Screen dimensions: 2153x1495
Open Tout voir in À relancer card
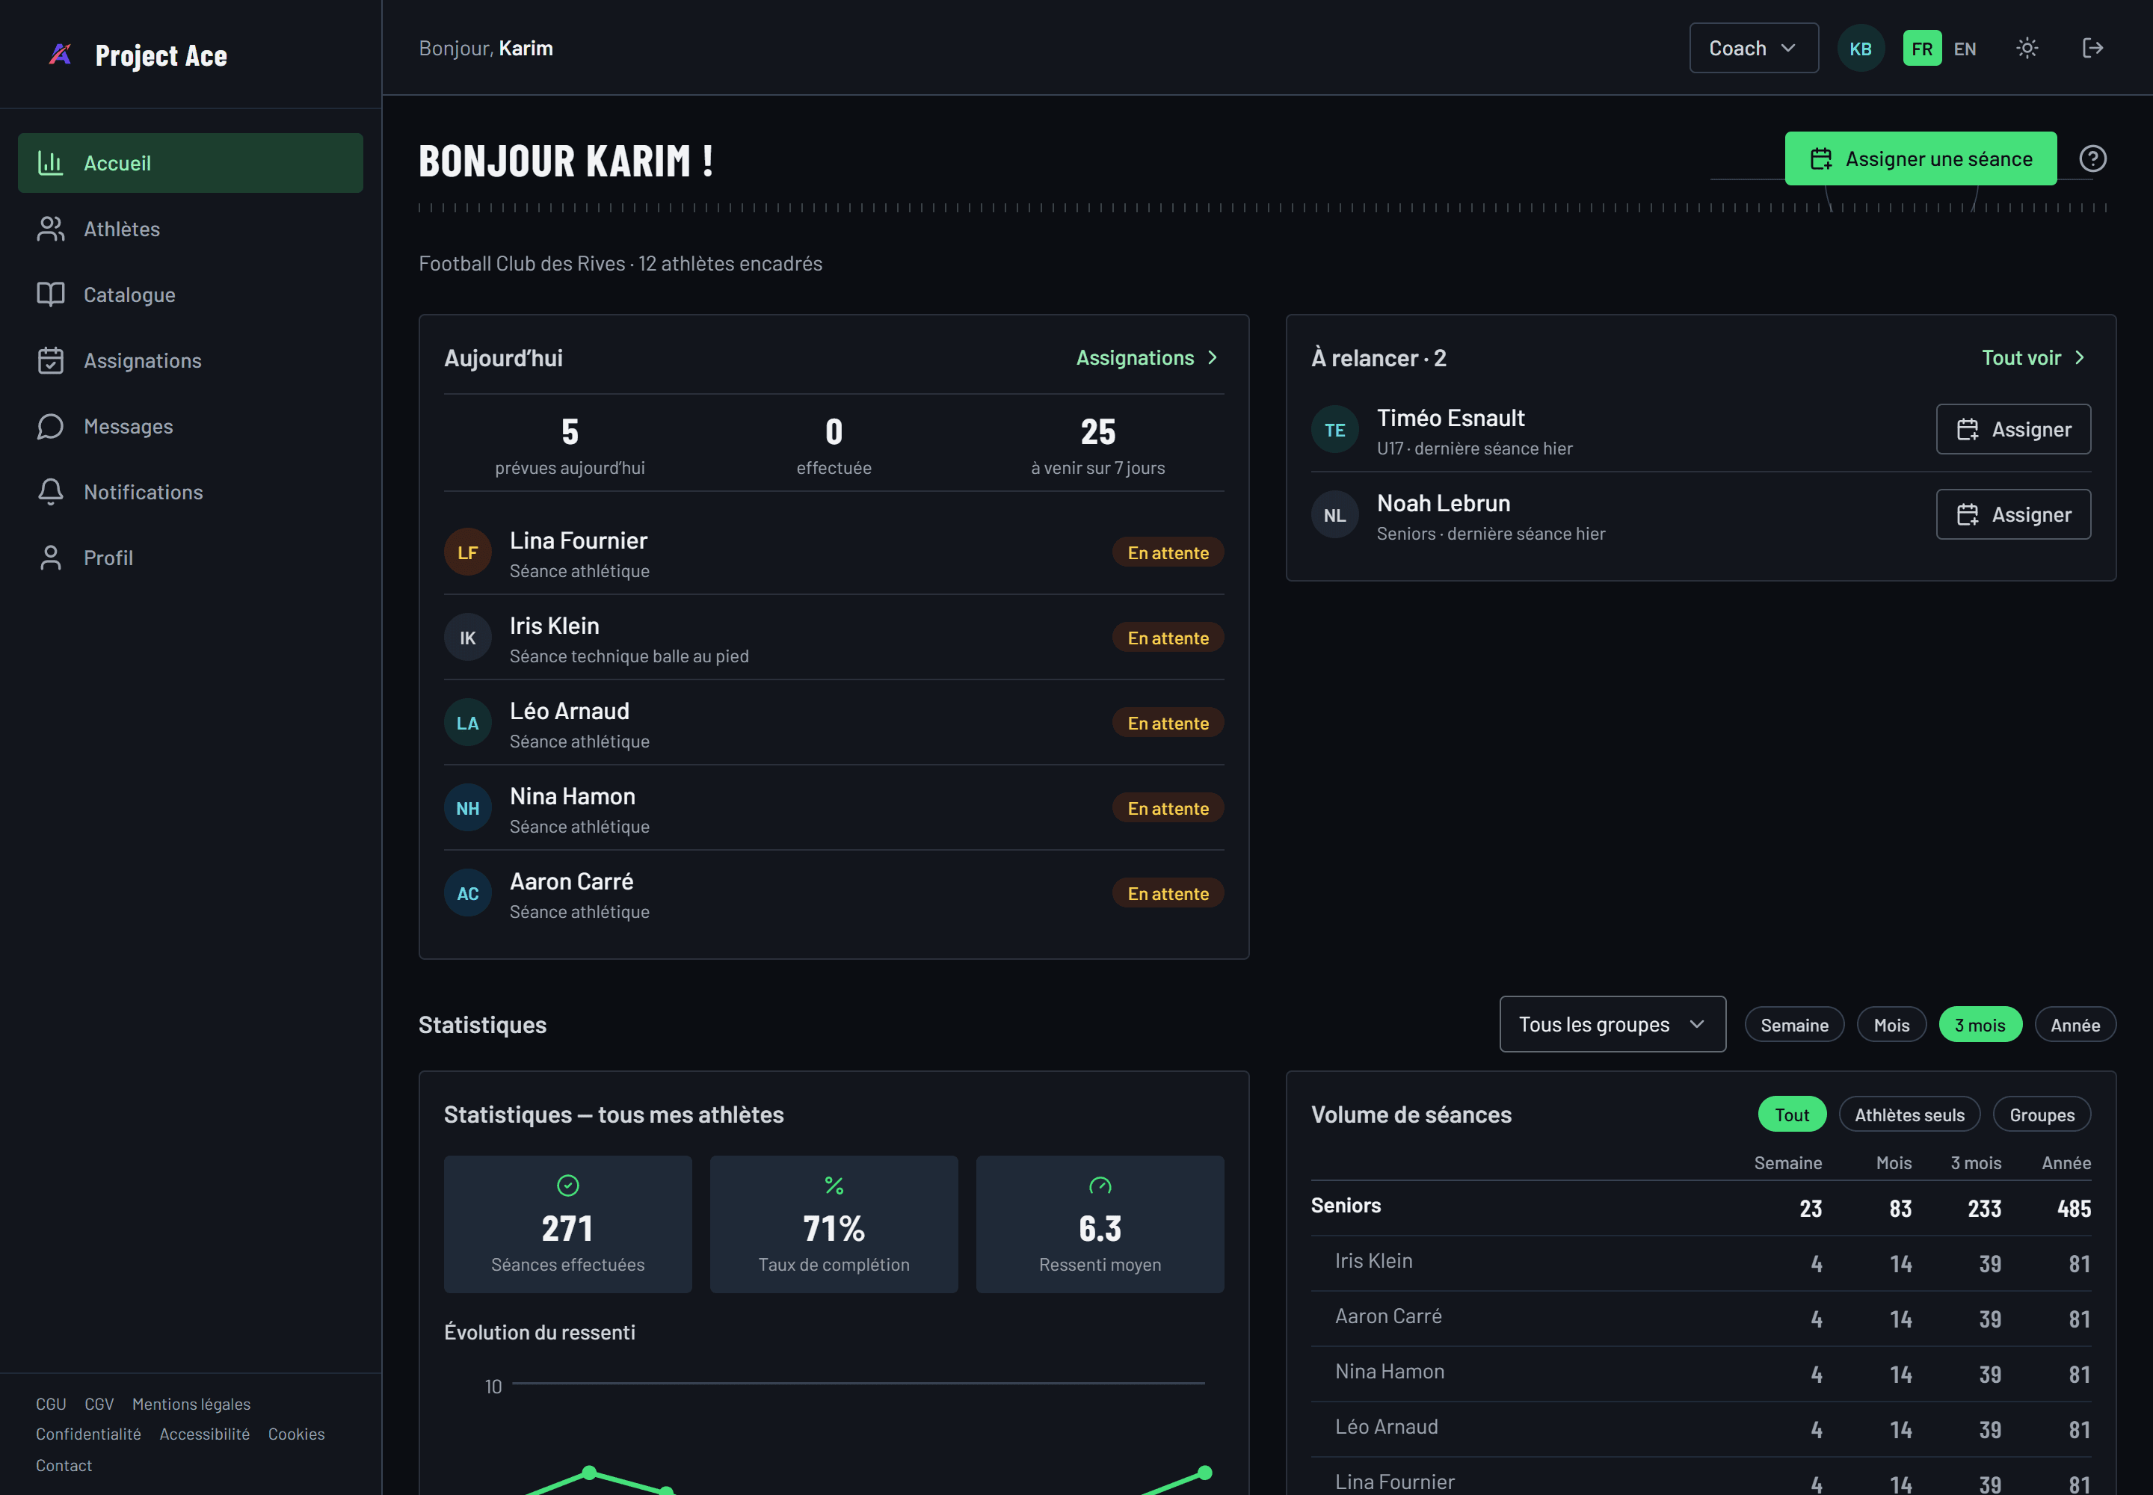point(2033,358)
